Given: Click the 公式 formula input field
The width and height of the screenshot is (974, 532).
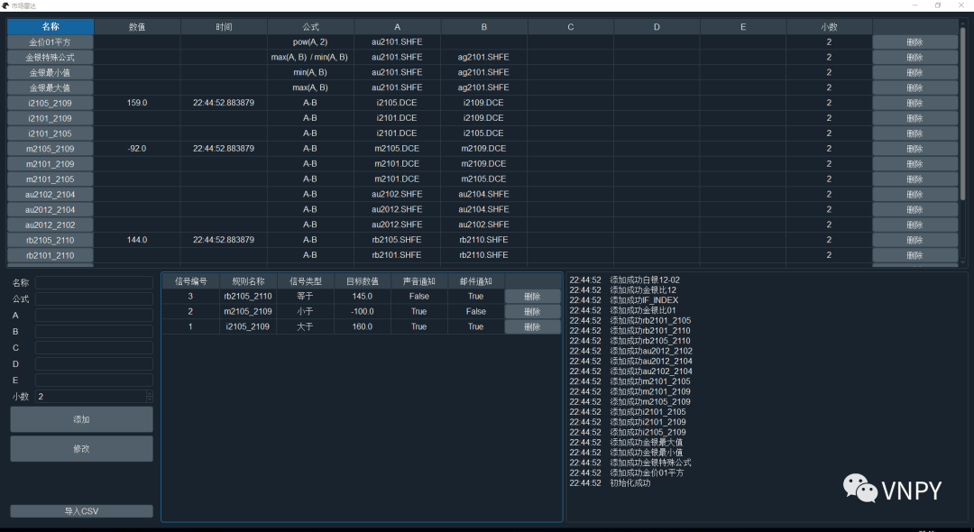Looking at the screenshot, I should pyautogui.click(x=93, y=298).
